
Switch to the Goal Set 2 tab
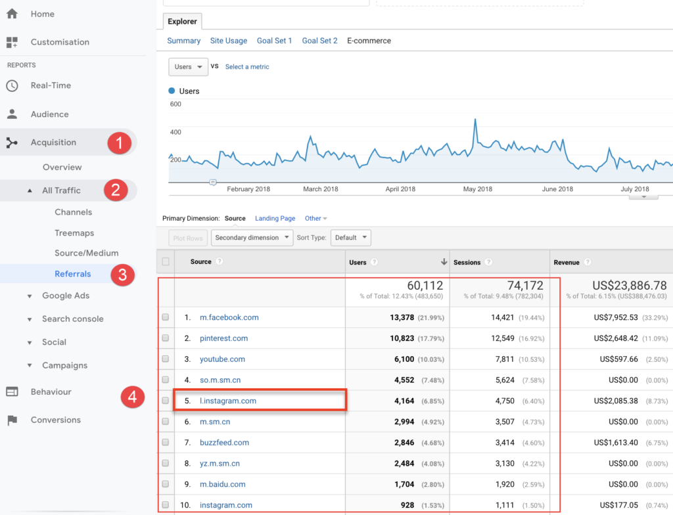click(x=319, y=41)
